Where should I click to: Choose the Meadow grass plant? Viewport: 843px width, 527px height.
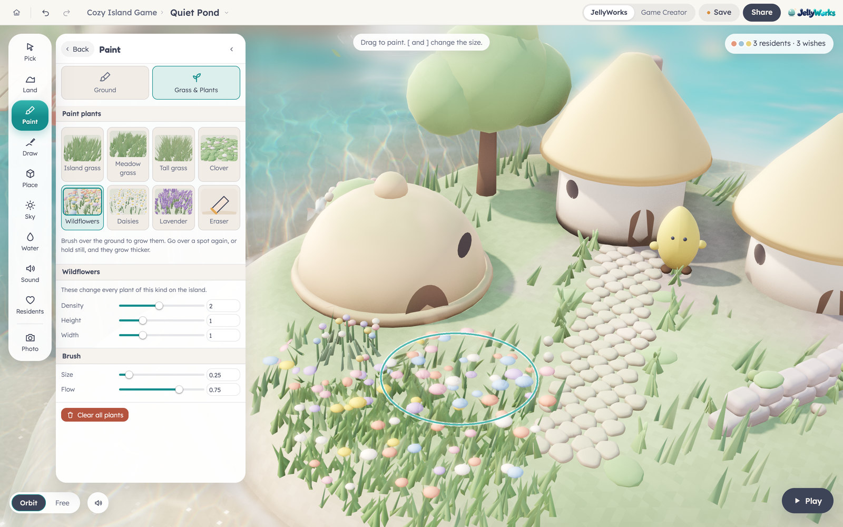[x=128, y=154]
